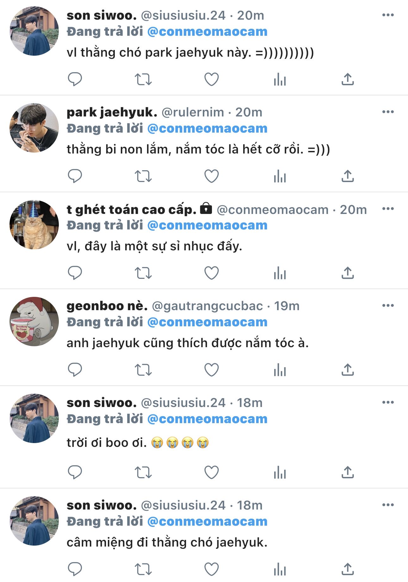Share son siwoo's crying emoji tweet
This screenshot has width=408, height=582.
click(348, 472)
